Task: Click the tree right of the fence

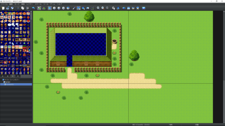Action: point(134,55)
